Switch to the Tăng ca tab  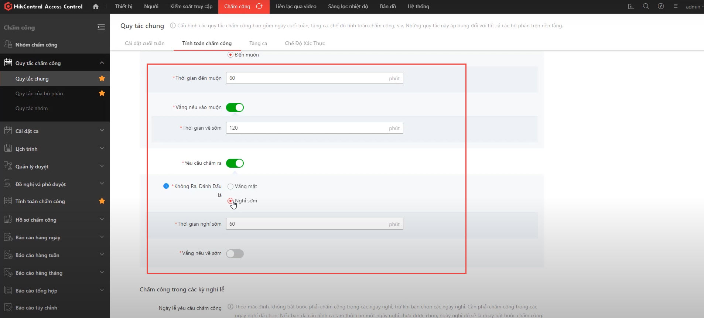pyautogui.click(x=258, y=43)
